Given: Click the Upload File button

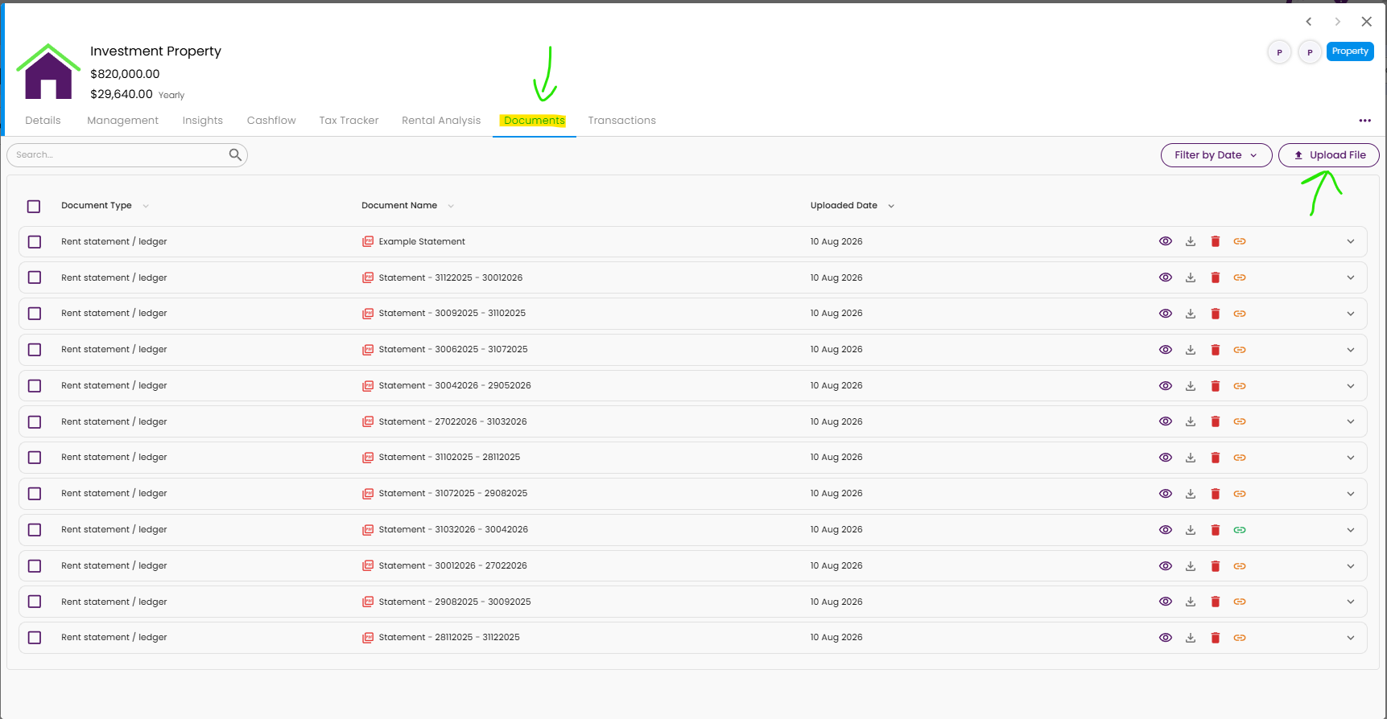Looking at the screenshot, I should (x=1329, y=155).
